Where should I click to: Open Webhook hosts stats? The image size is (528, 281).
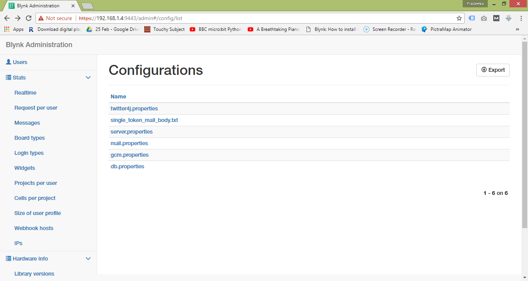click(34, 228)
